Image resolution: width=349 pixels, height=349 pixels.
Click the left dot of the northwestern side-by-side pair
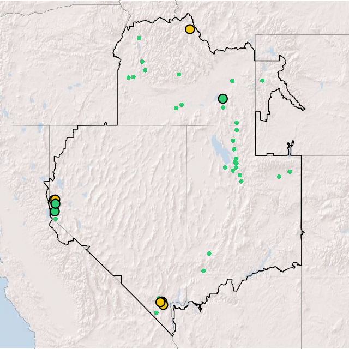(129, 77)
